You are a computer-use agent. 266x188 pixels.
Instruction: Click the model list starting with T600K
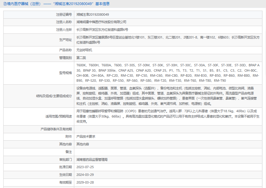[x=168, y=73]
